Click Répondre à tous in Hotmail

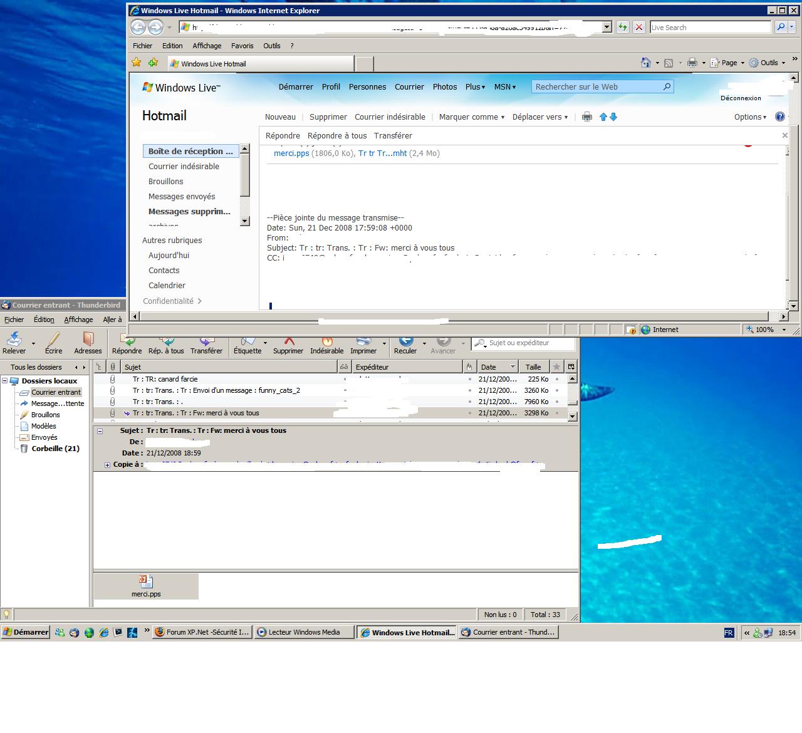pyautogui.click(x=337, y=135)
